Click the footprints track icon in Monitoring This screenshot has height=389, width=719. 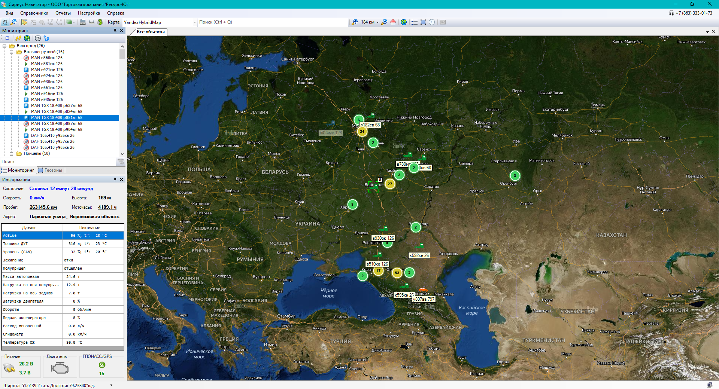coord(18,38)
